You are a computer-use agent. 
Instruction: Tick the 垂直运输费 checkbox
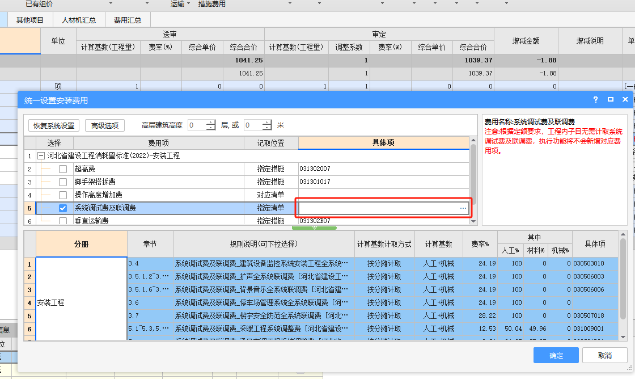coord(63,221)
